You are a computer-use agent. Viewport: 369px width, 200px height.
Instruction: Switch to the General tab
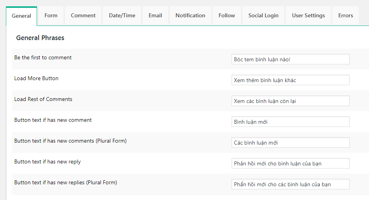click(x=22, y=16)
